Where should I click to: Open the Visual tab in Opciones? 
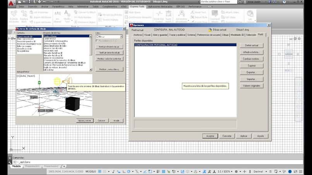tap(147, 35)
